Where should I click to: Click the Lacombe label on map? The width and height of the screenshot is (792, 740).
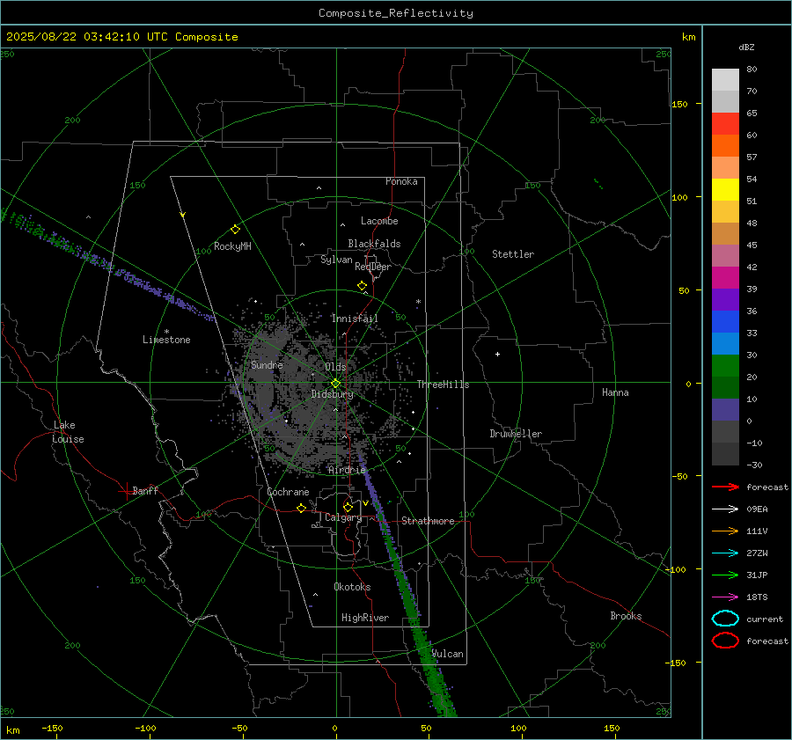[379, 221]
